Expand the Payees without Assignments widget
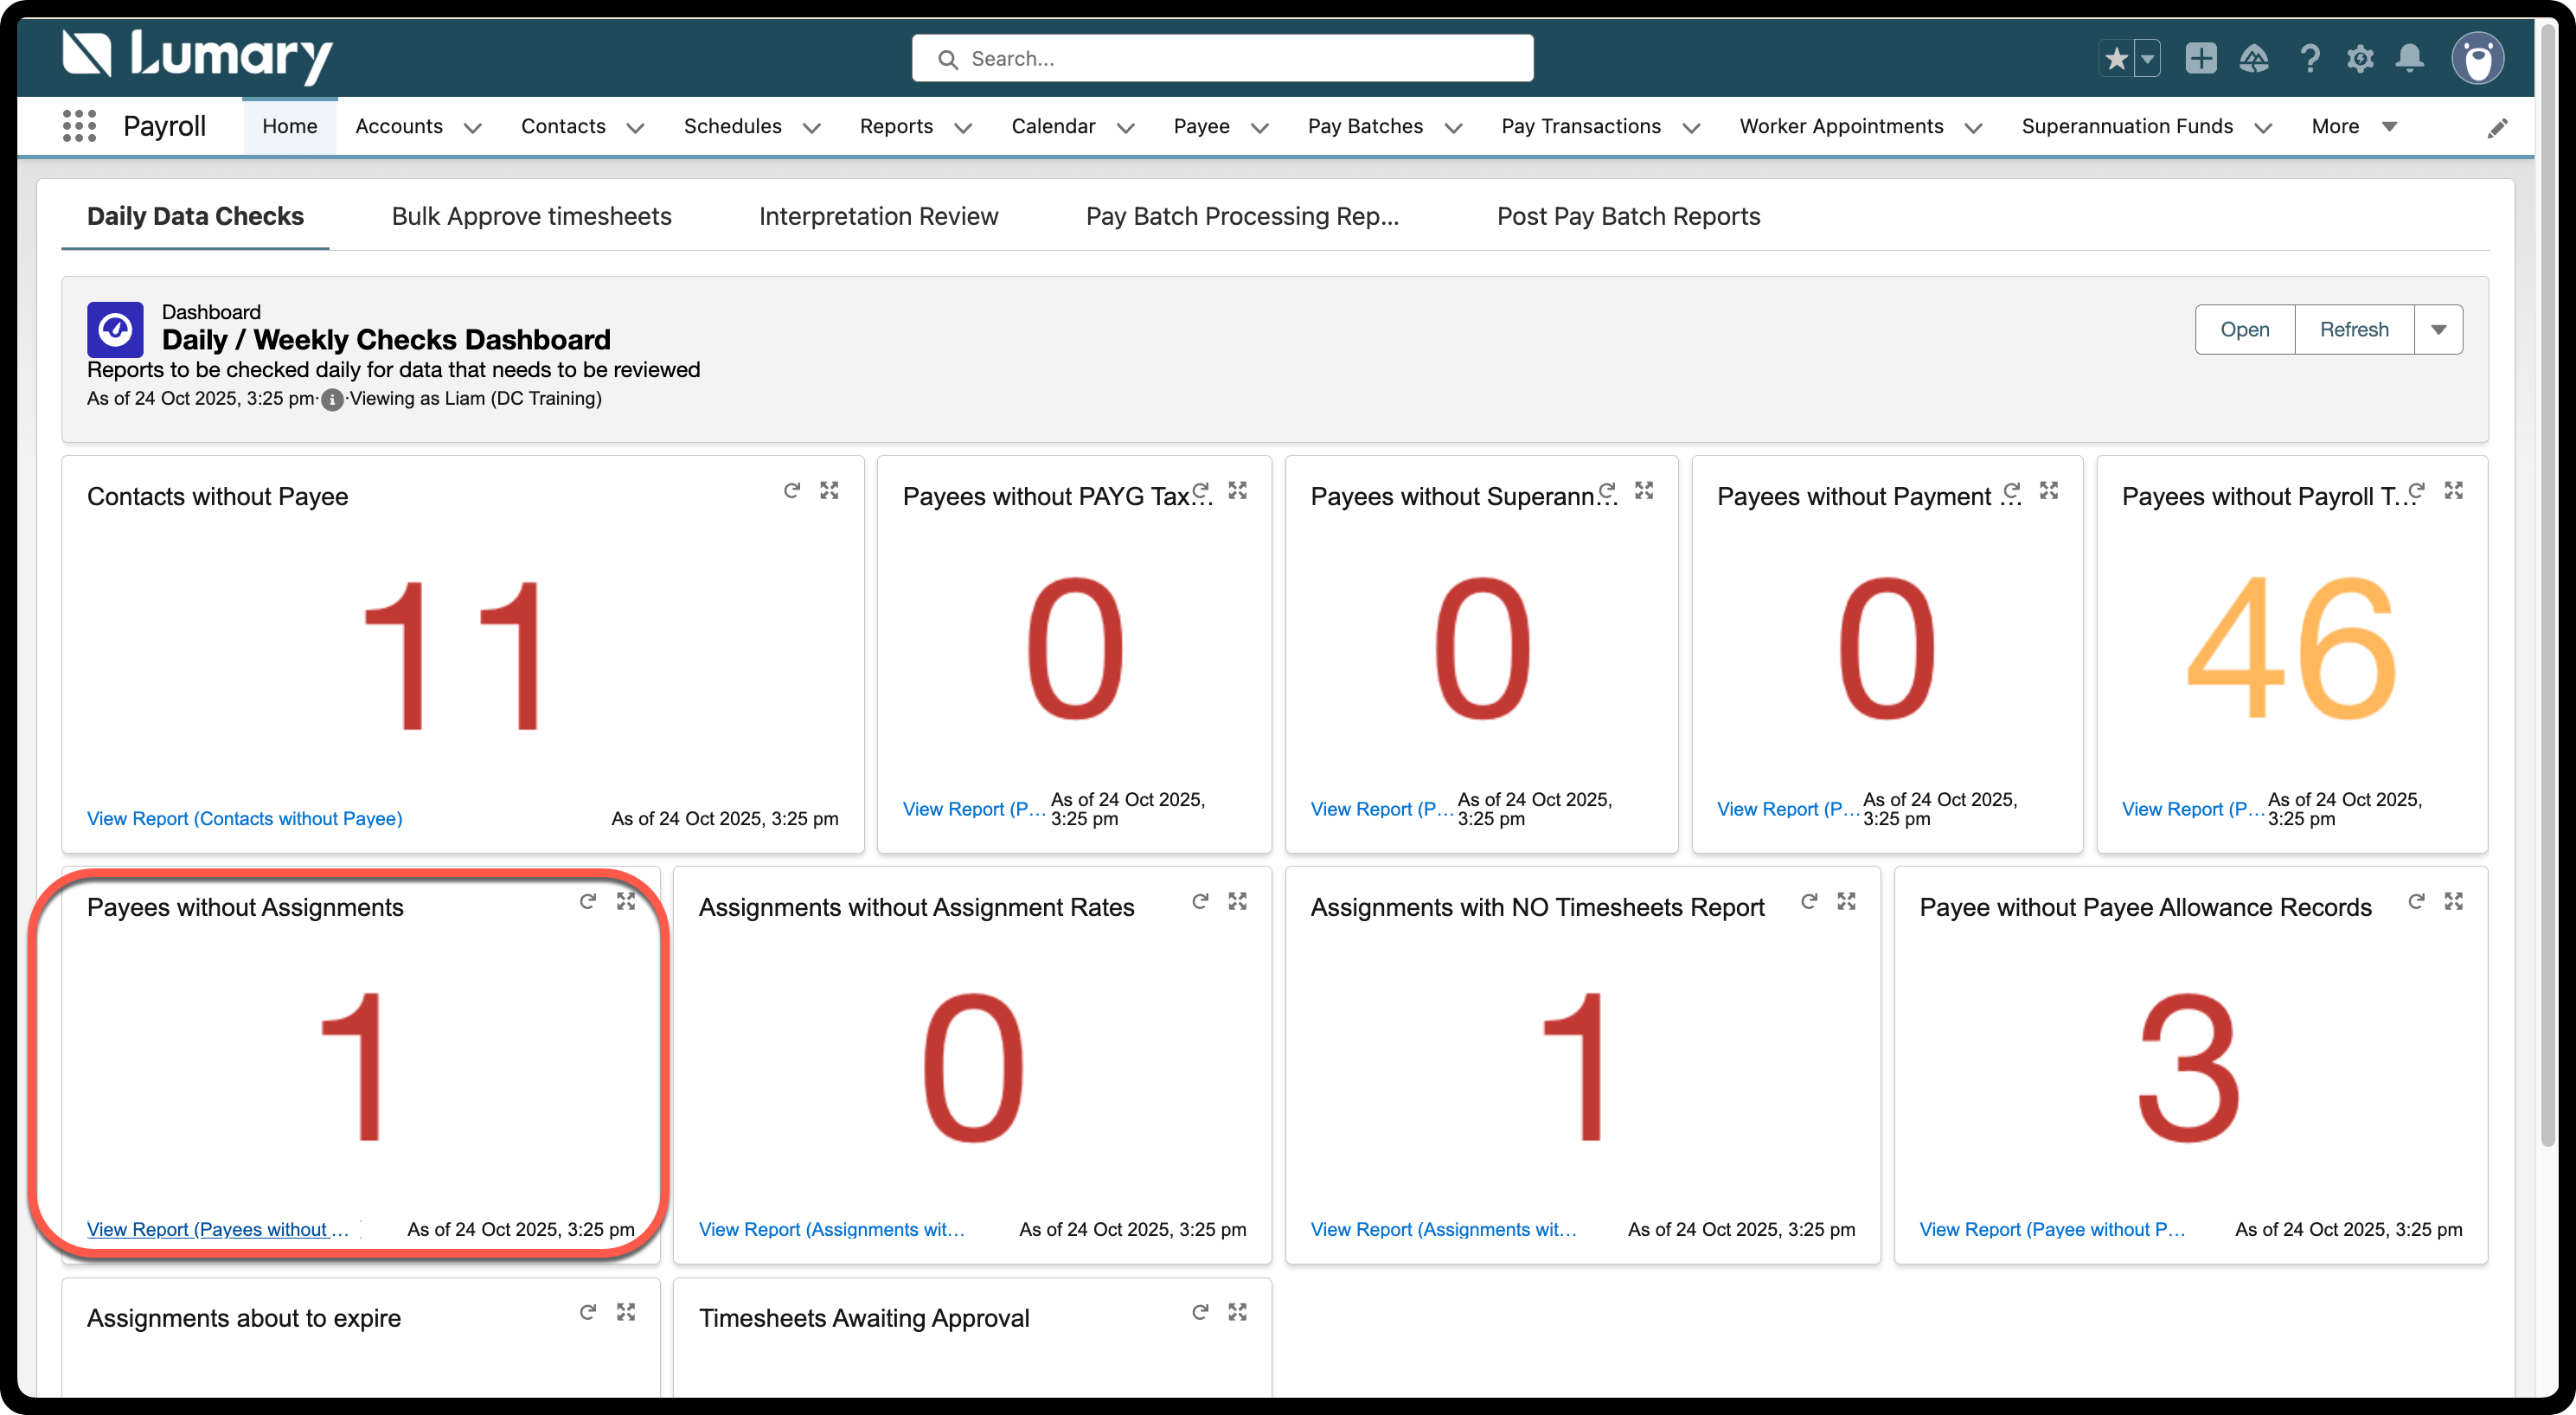This screenshot has width=2576, height=1415. pyautogui.click(x=626, y=901)
